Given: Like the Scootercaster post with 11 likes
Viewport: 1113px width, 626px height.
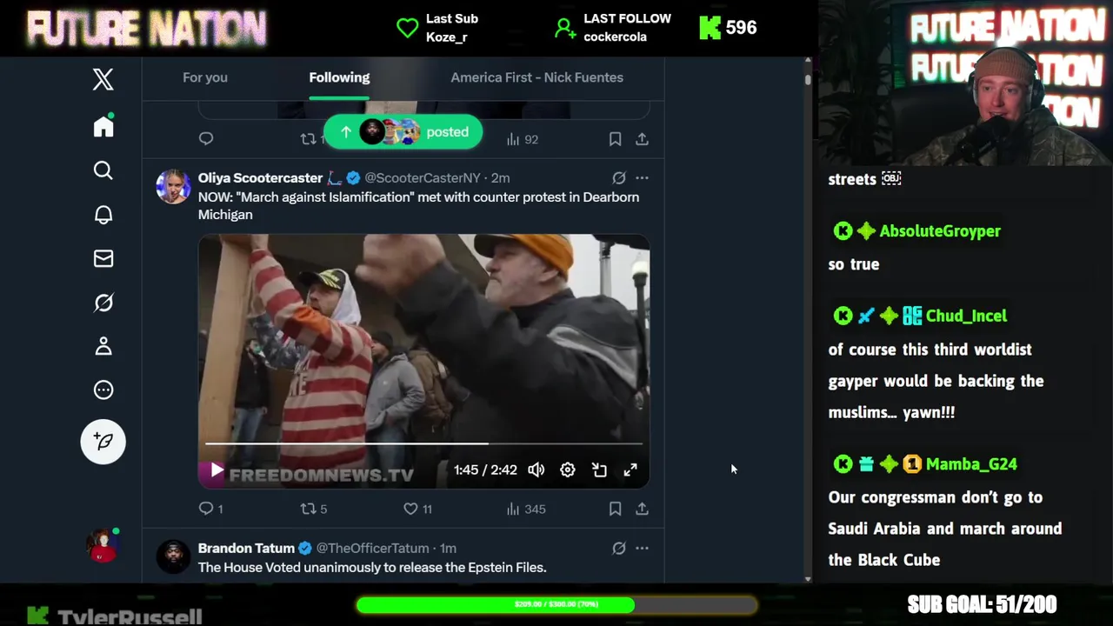Looking at the screenshot, I should [x=417, y=509].
